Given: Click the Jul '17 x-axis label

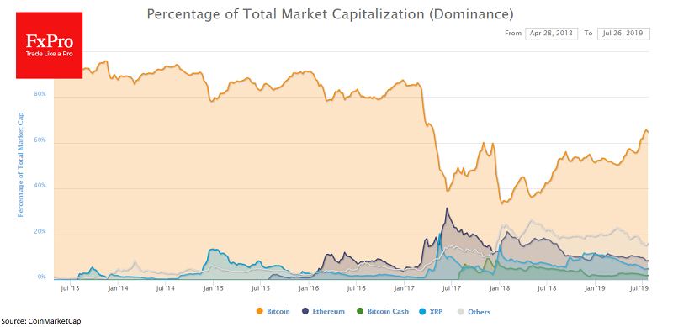Looking at the screenshot, I should tap(451, 289).
